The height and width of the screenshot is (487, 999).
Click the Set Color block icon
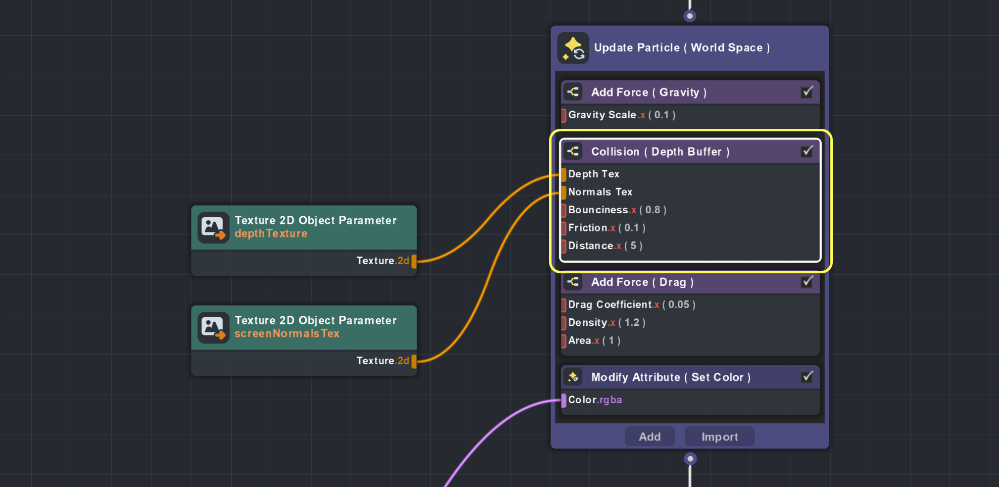click(573, 377)
